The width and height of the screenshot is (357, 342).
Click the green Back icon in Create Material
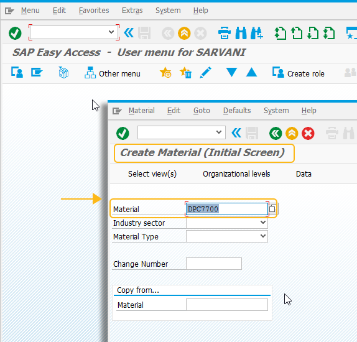click(x=276, y=133)
